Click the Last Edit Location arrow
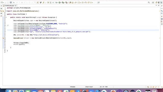This screenshot has height=92, width=163. click(x=86, y=3)
